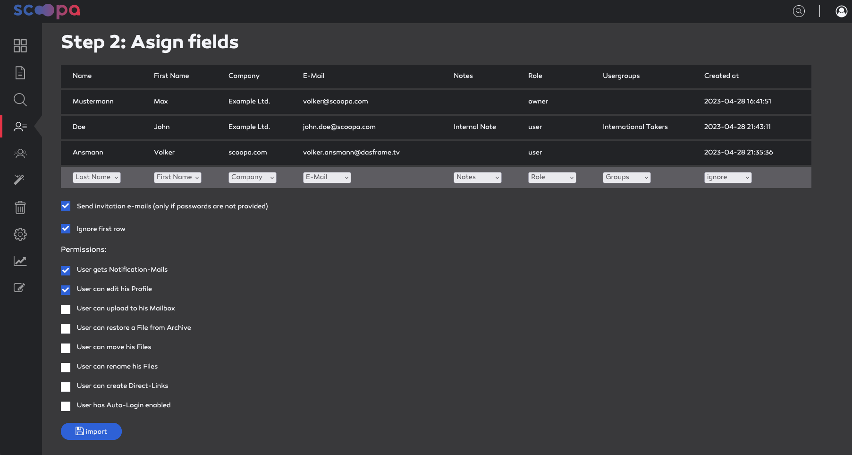Open the files document icon in sidebar
The width and height of the screenshot is (852, 455).
20,73
